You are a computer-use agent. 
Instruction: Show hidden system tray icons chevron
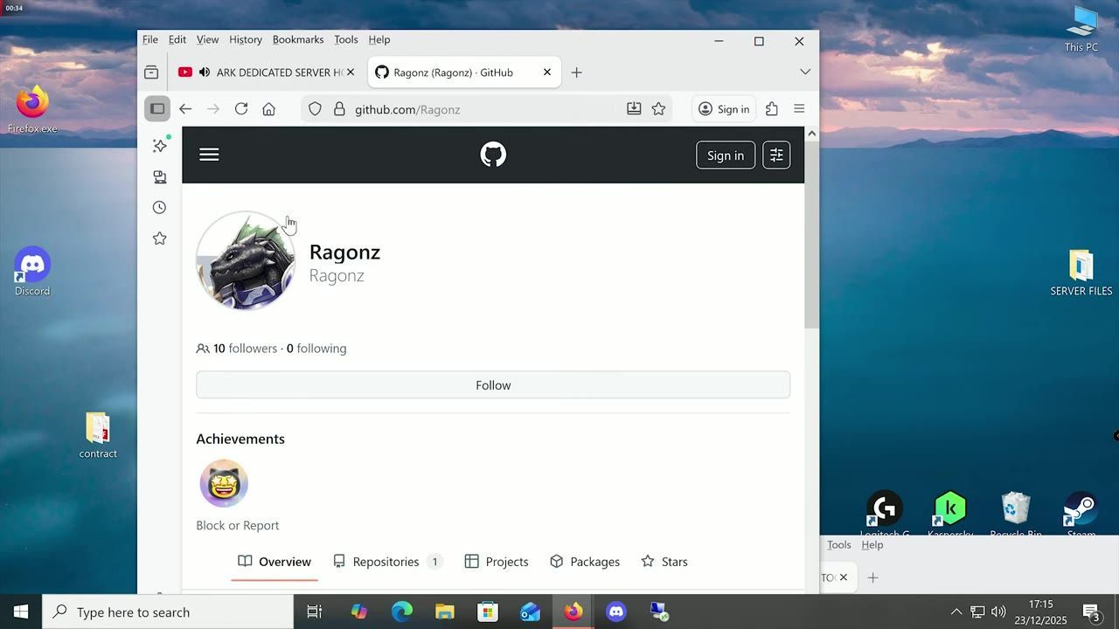pos(956,612)
